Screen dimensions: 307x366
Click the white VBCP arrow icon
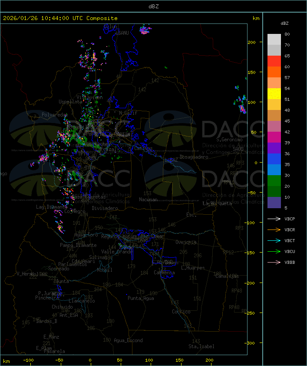point(274,219)
